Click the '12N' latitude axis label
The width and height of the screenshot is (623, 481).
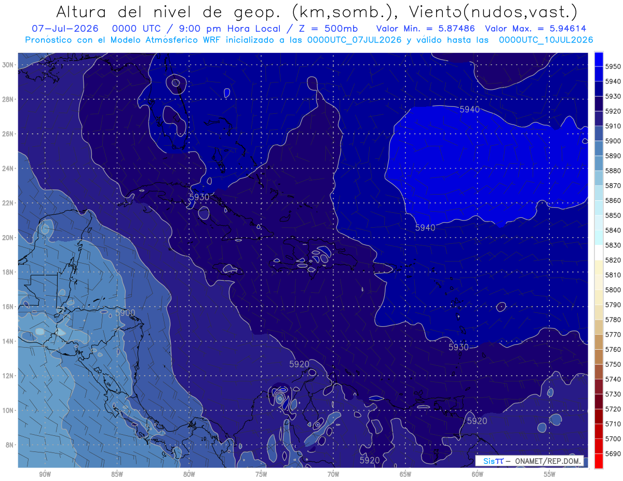(8, 376)
